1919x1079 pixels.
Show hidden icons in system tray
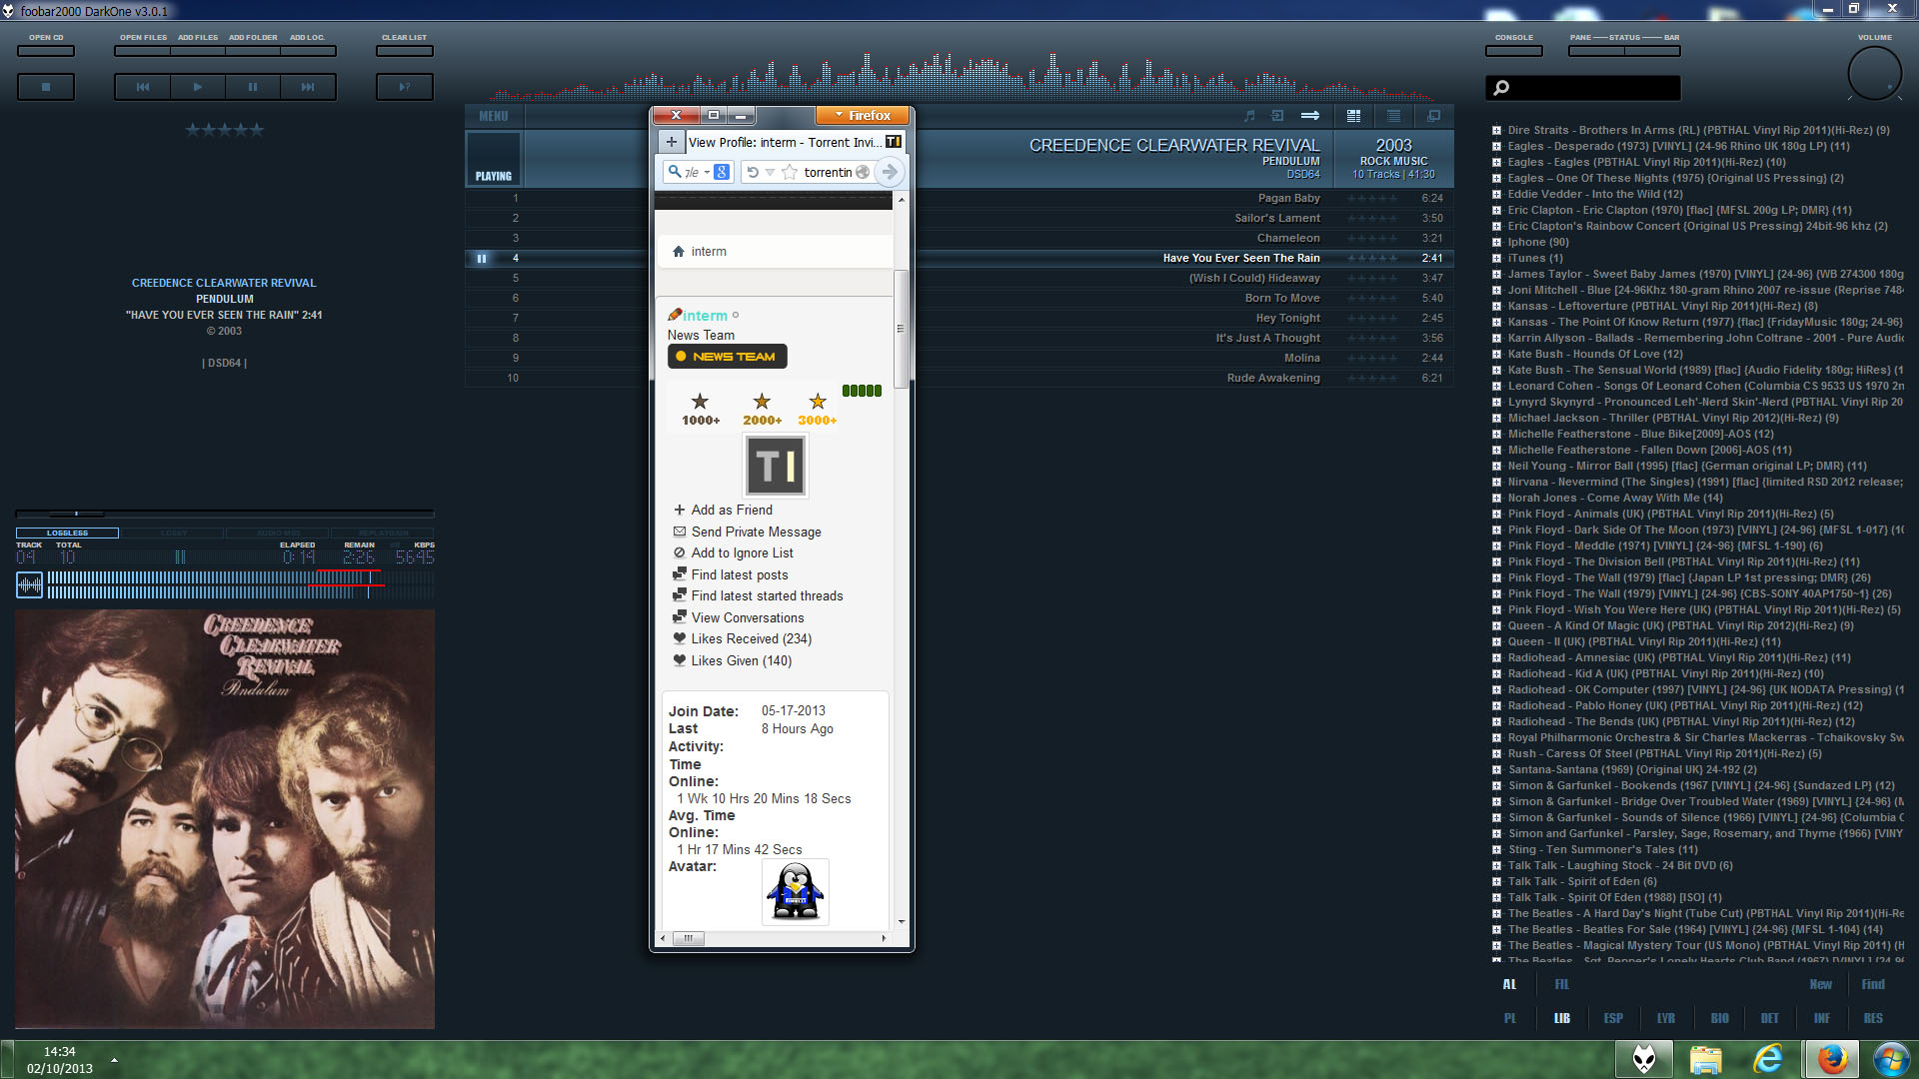[114, 1060]
